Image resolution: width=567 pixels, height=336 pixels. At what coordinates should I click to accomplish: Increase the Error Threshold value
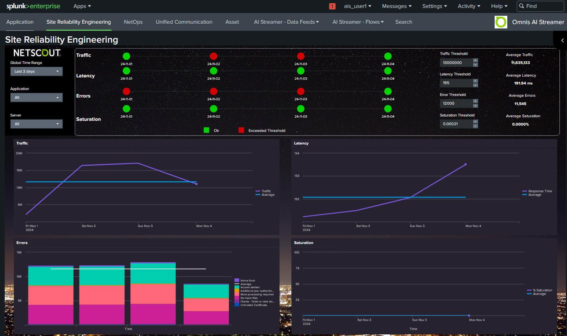(x=475, y=101)
